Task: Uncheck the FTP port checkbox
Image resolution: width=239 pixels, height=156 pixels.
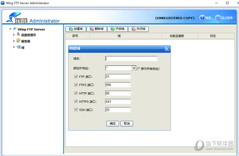Action: coord(76,76)
